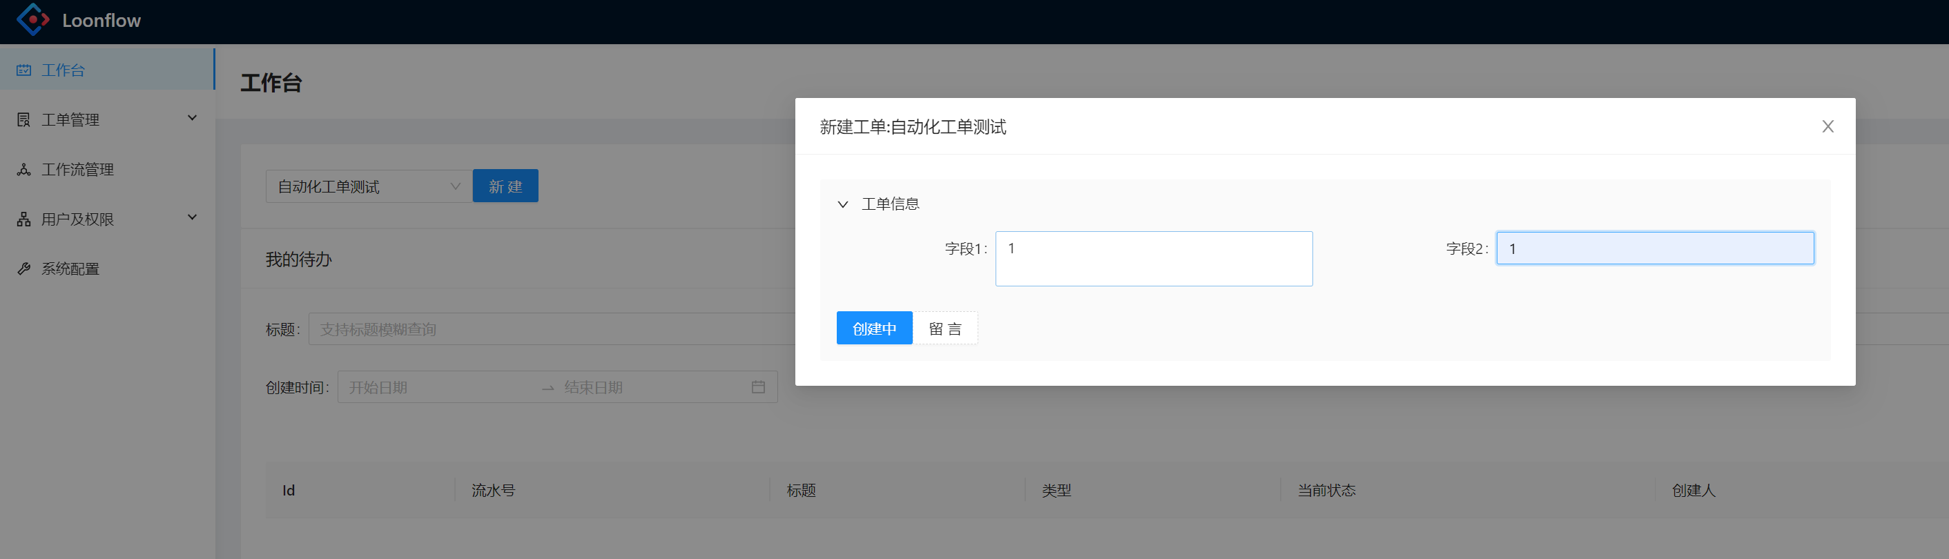
Task: Click the 创建中 button
Action: [x=875, y=328]
